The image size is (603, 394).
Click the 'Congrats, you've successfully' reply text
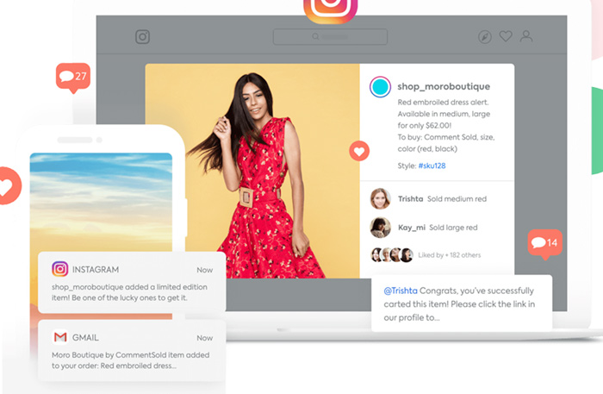click(x=476, y=291)
